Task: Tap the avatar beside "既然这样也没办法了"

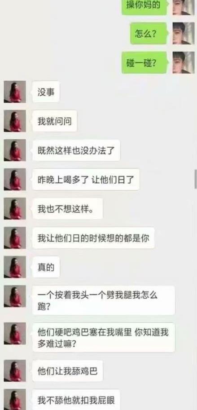Action: [15, 150]
